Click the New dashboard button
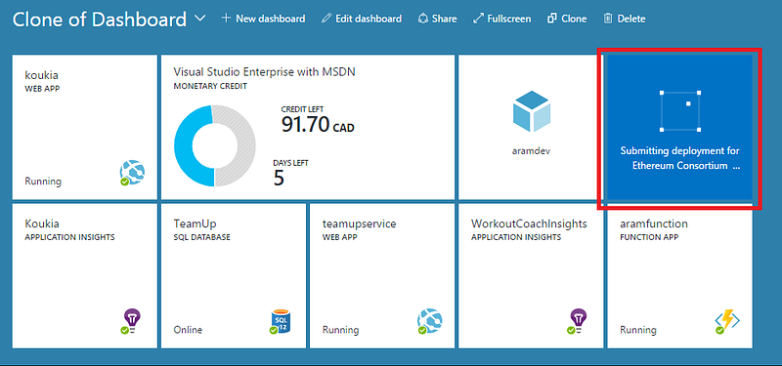782x366 pixels. click(x=263, y=19)
